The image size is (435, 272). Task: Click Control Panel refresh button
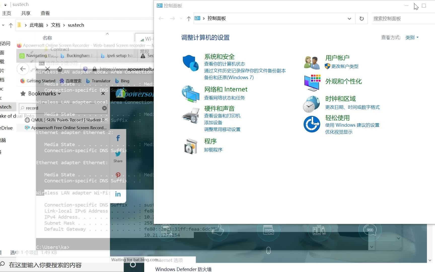(x=361, y=18)
